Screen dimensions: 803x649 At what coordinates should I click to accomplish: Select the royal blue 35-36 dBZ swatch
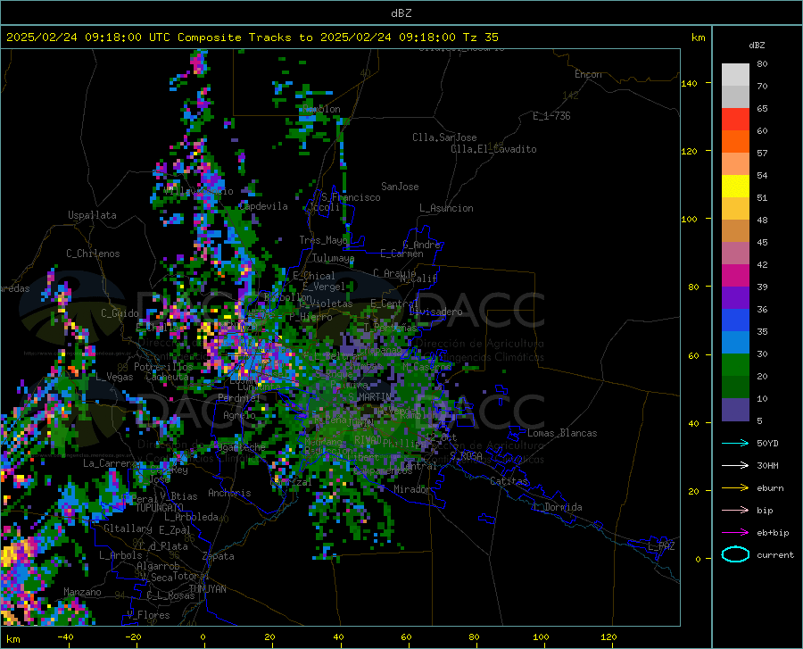pos(735,320)
